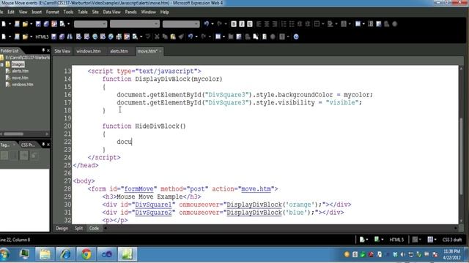Click the Copy icon beside Cut
This screenshot has width=469, height=263.
165,37
